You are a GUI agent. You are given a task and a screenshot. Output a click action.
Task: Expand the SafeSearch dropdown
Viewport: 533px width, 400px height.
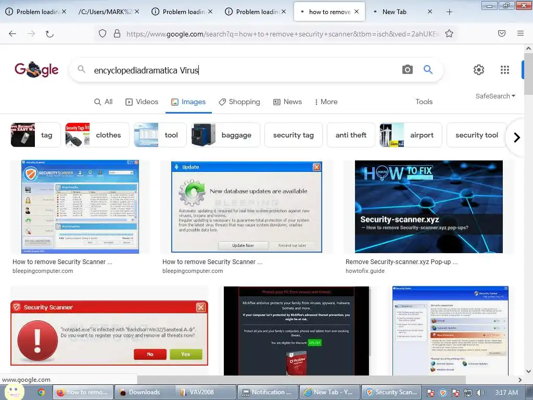pyautogui.click(x=496, y=96)
